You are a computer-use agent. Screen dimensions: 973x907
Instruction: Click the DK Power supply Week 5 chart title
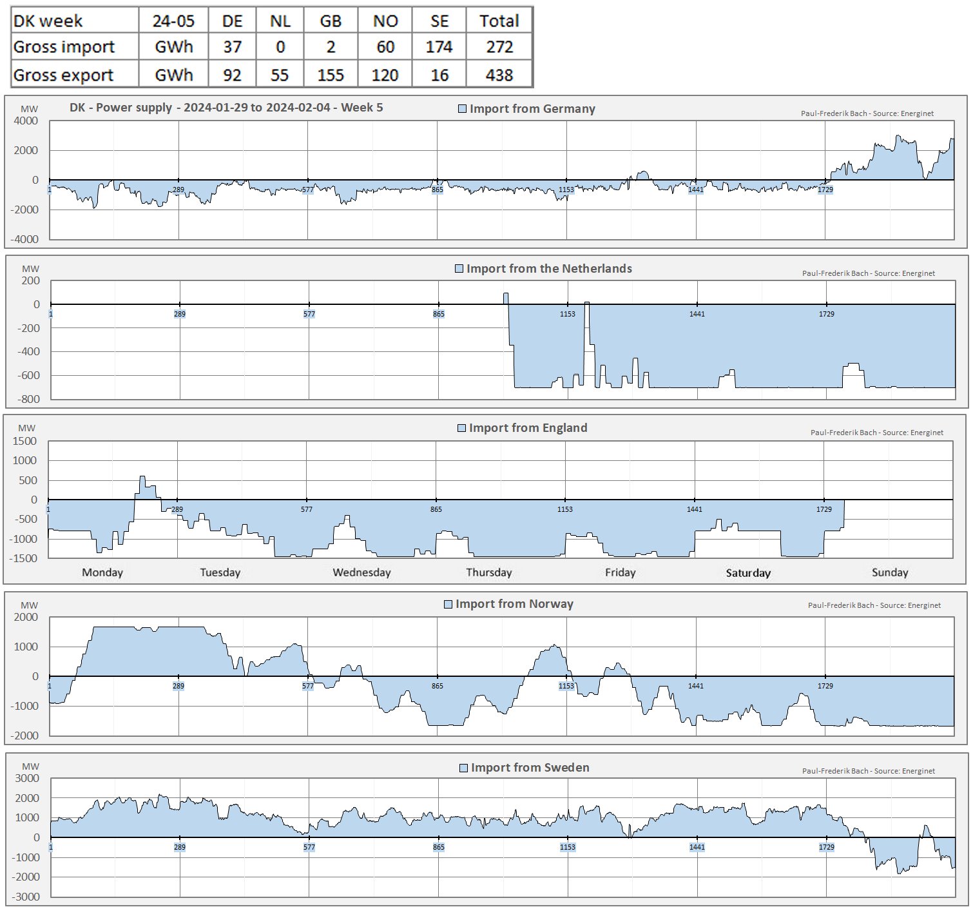pyautogui.click(x=226, y=108)
